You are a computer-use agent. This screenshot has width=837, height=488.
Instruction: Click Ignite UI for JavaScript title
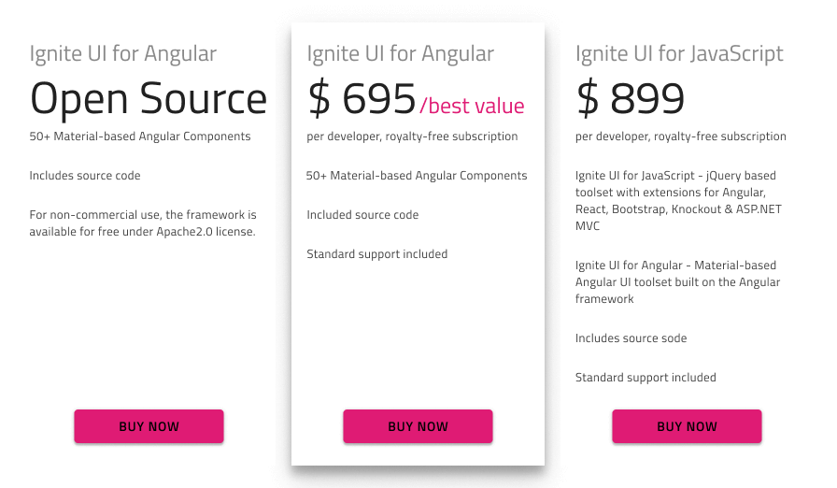pos(679,54)
